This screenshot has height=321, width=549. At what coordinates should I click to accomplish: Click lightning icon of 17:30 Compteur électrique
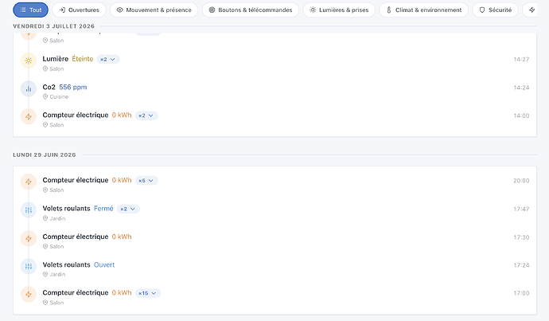[x=29, y=238]
